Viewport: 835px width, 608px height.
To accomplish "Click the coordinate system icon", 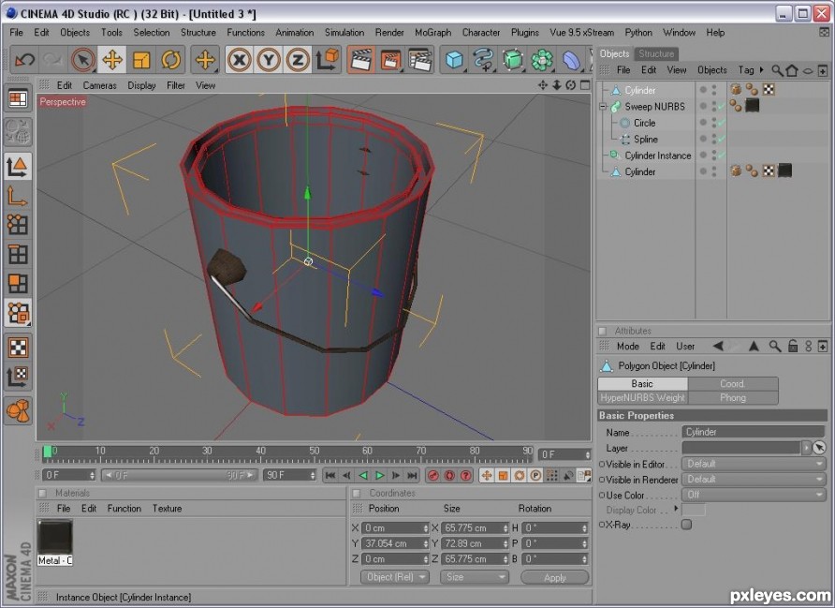I will [328, 60].
